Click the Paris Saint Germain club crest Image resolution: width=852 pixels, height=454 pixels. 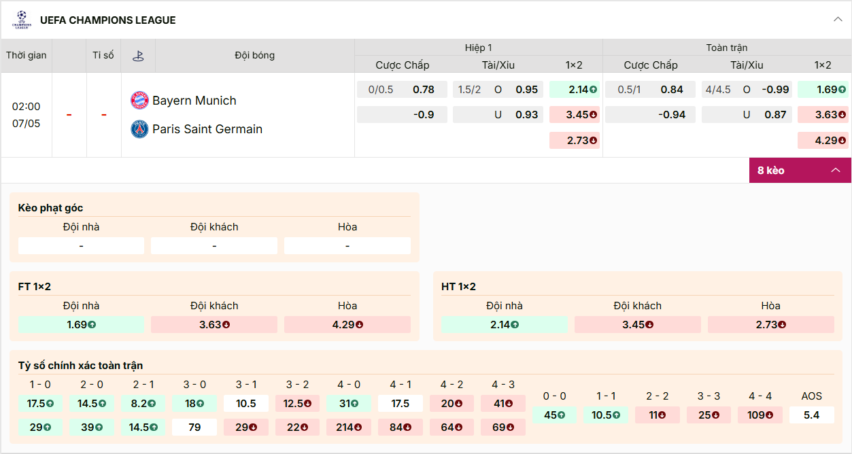pos(139,129)
